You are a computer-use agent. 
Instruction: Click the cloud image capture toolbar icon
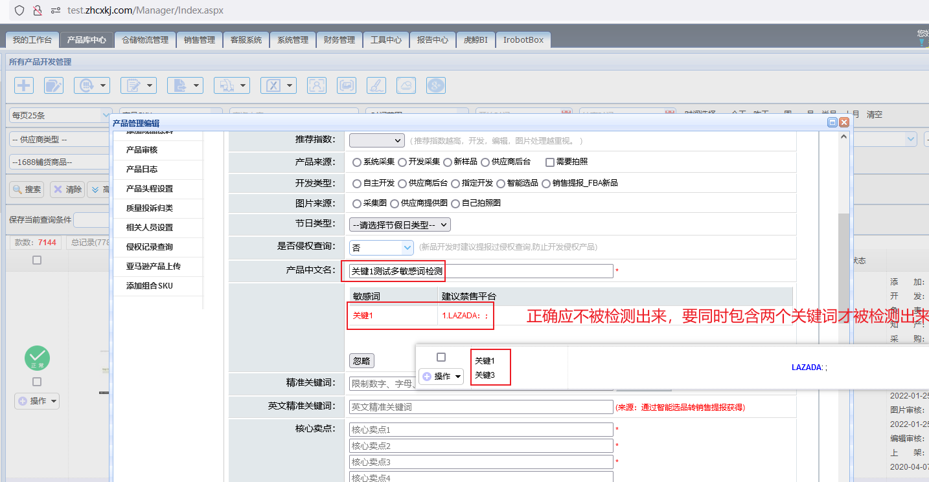pos(406,85)
